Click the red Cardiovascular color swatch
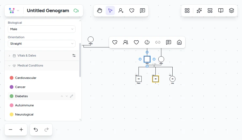This screenshot has height=140, width=242. [x=12, y=78]
